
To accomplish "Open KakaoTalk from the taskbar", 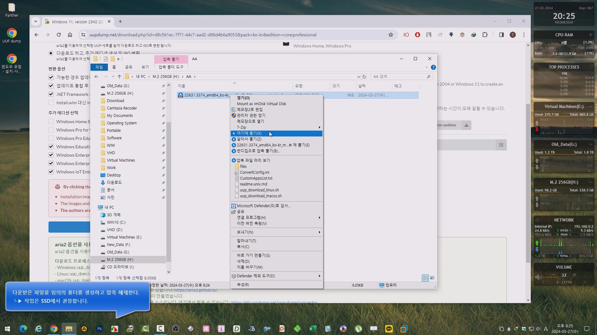I will 389,329.
